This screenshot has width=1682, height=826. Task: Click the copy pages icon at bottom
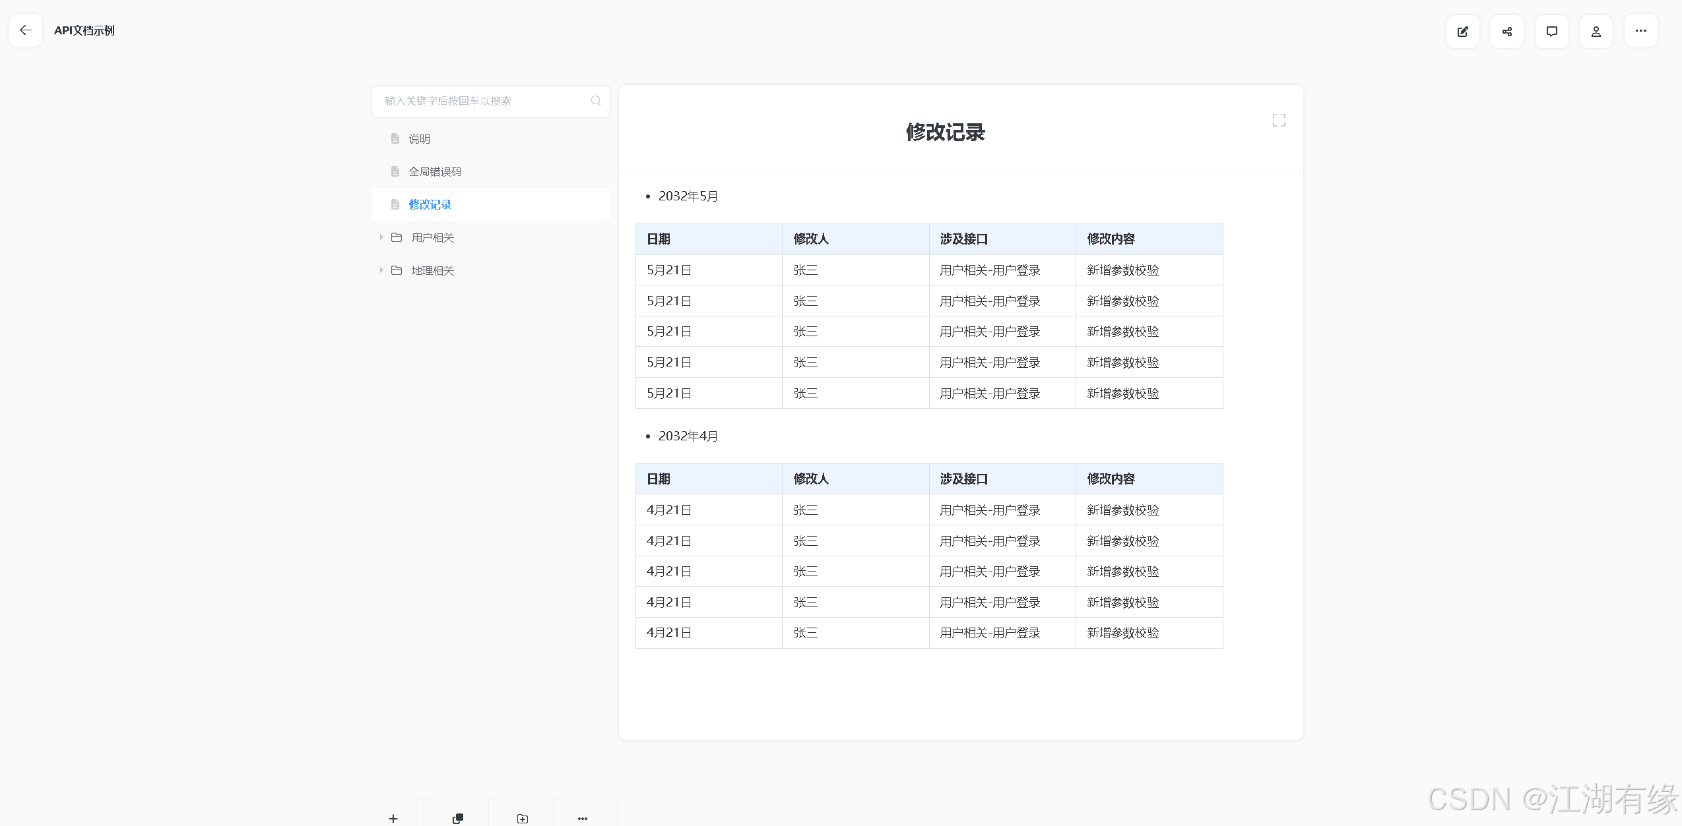pyautogui.click(x=457, y=818)
